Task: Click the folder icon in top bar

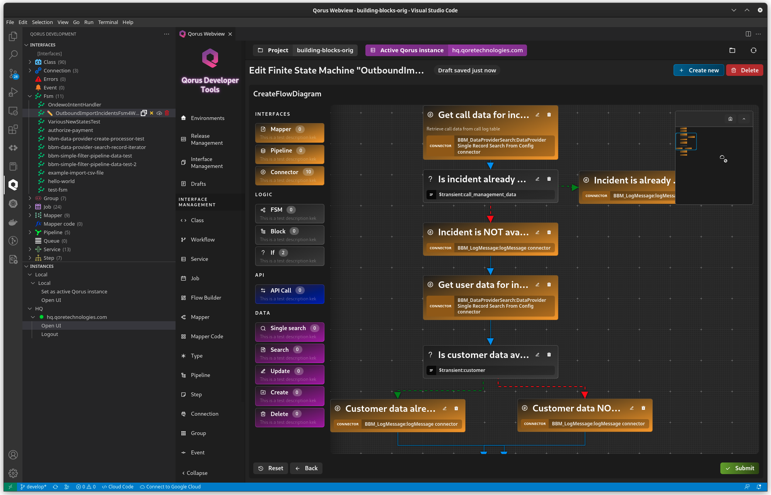Action: [x=732, y=50]
